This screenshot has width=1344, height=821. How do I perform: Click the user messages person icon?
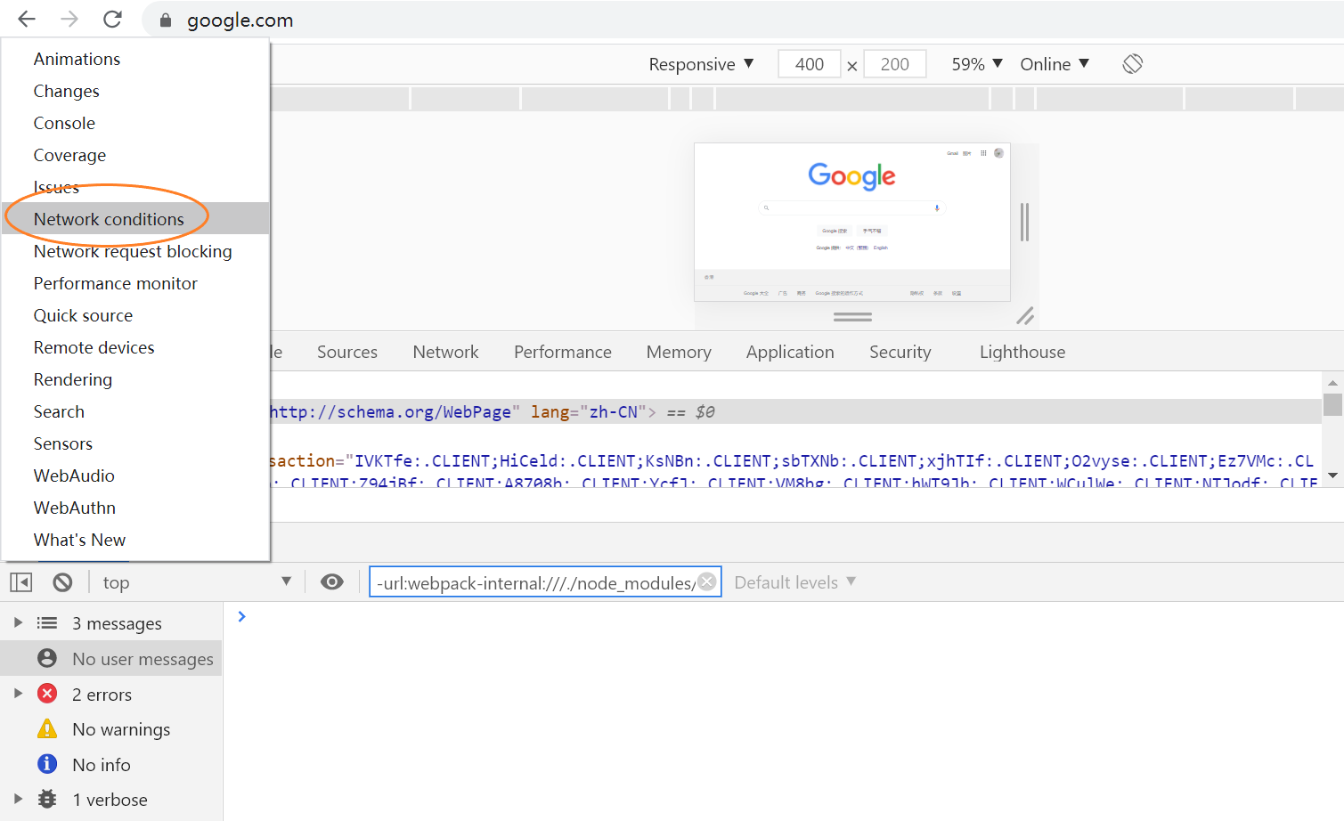point(47,658)
